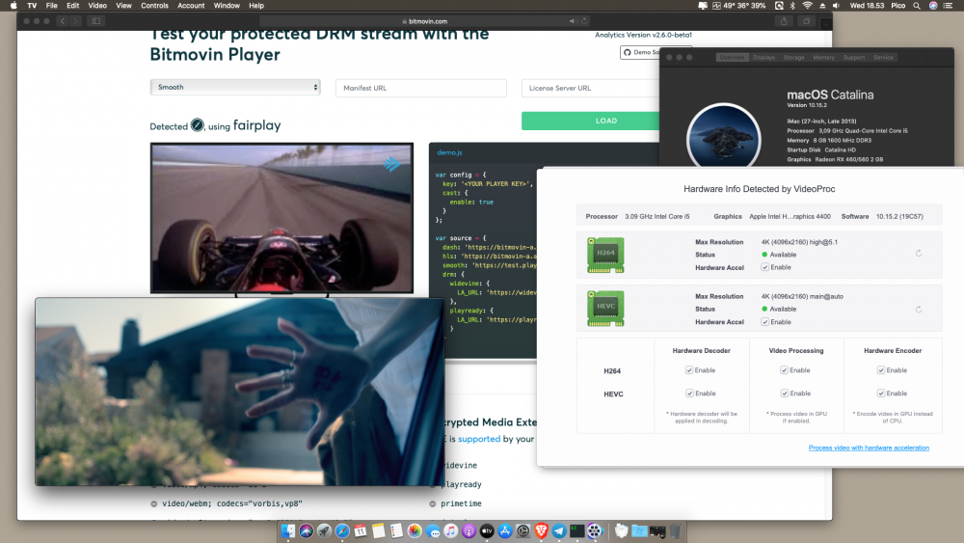The image size is (964, 543).
Task: Select the Overview tab in About This Mac
Action: (x=732, y=57)
